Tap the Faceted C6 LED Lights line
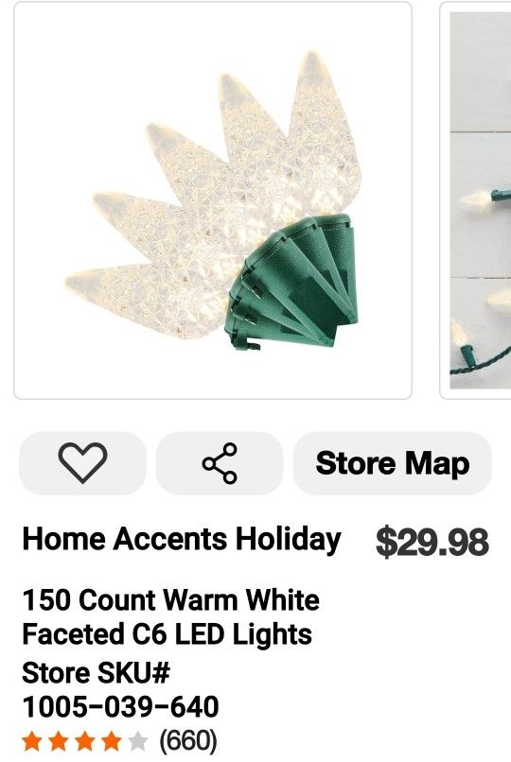Viewport: 511px width, 762px height. pyautogui.click(x=167, y=634)
